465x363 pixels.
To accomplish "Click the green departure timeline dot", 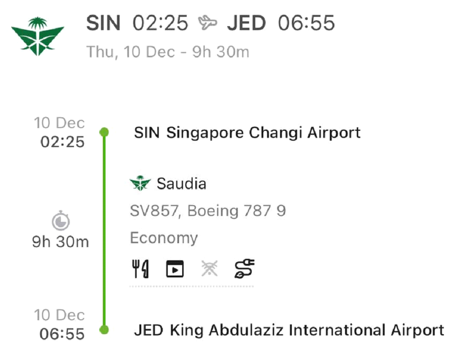I will (104, 132).
